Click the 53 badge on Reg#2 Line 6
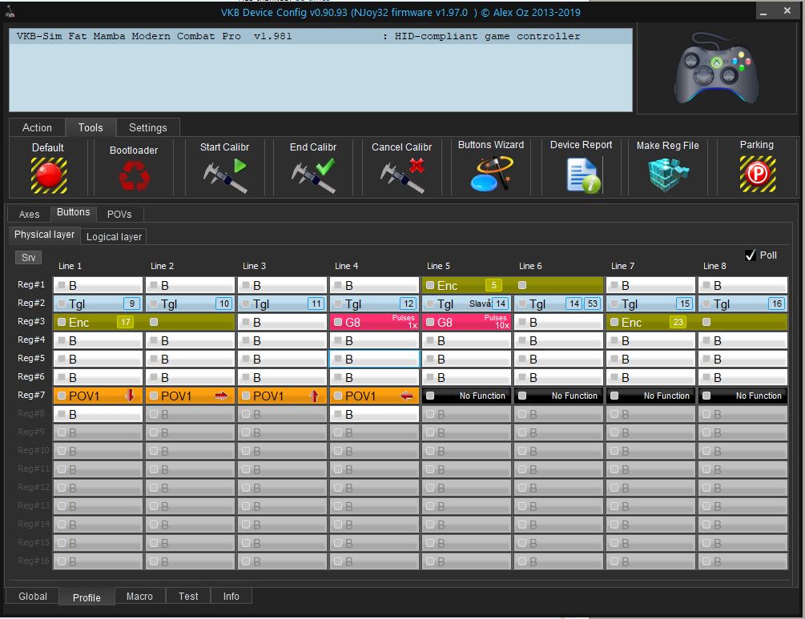The image size is (805, 619). 593,303
